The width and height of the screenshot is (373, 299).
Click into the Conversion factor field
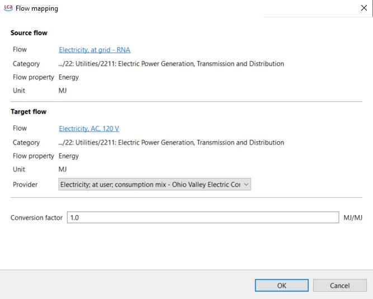[202, 218]
